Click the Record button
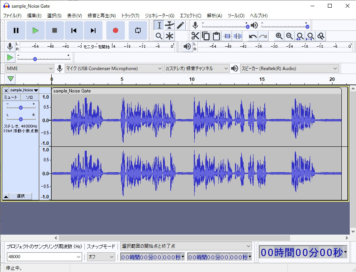This screenshot has height=272, width=356. [x=115, y=30]
